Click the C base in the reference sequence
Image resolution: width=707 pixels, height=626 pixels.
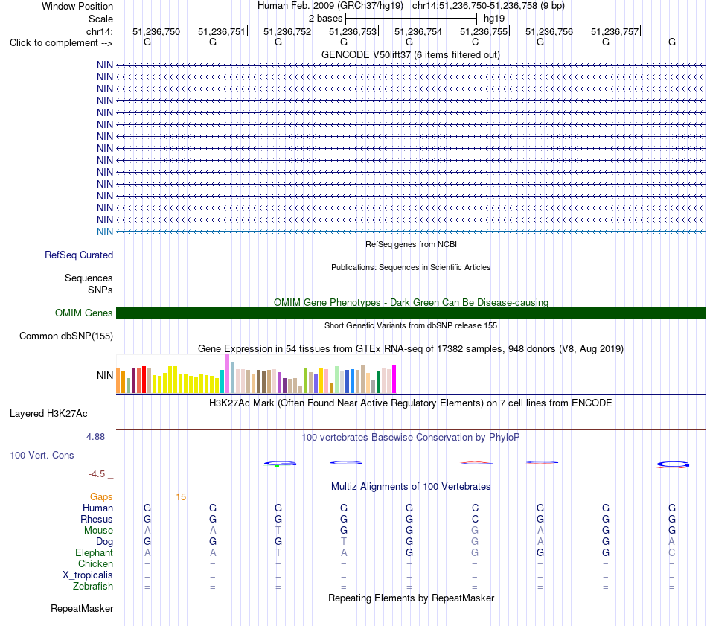click(476, 42)
